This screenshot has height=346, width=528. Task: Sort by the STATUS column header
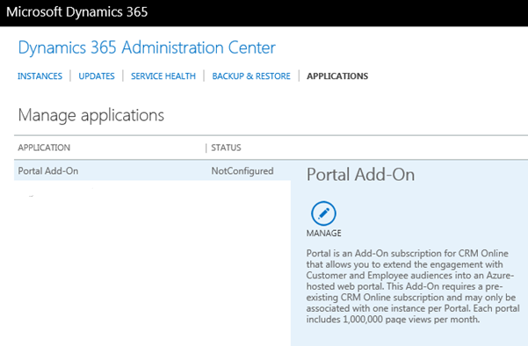pyautogui.click(x=226, y=148)
